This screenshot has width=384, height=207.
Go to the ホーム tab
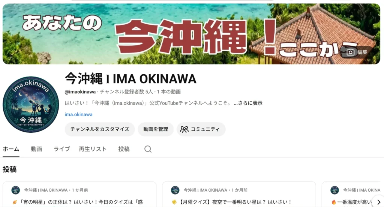click(x=11, y=149)
